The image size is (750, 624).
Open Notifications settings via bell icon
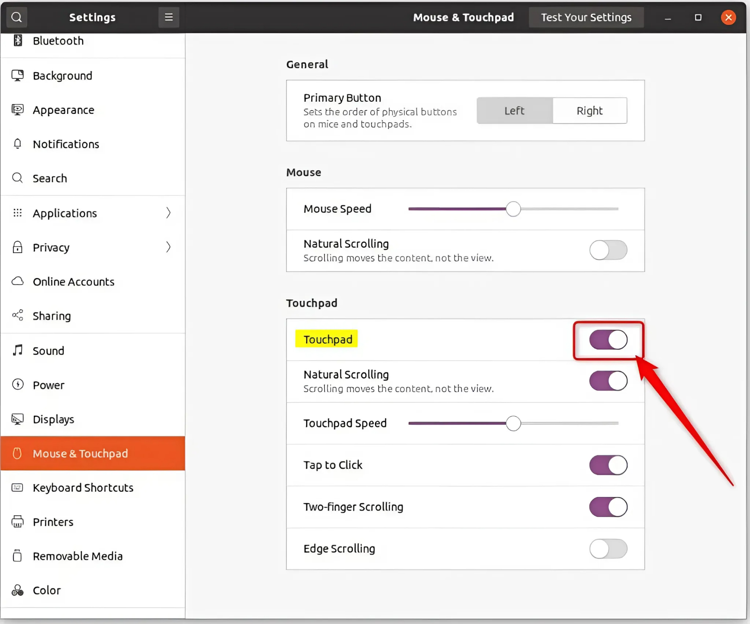click(17, 144)
